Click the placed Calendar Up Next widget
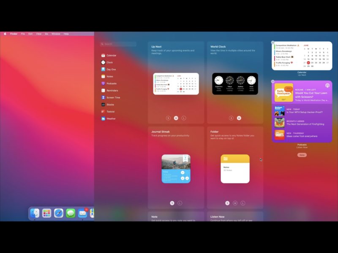Viewport: 338px width, 253px height. 302,56
